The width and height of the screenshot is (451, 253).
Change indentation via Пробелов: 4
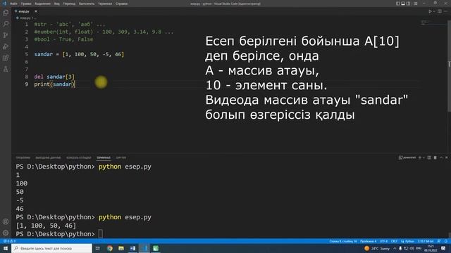368,241
